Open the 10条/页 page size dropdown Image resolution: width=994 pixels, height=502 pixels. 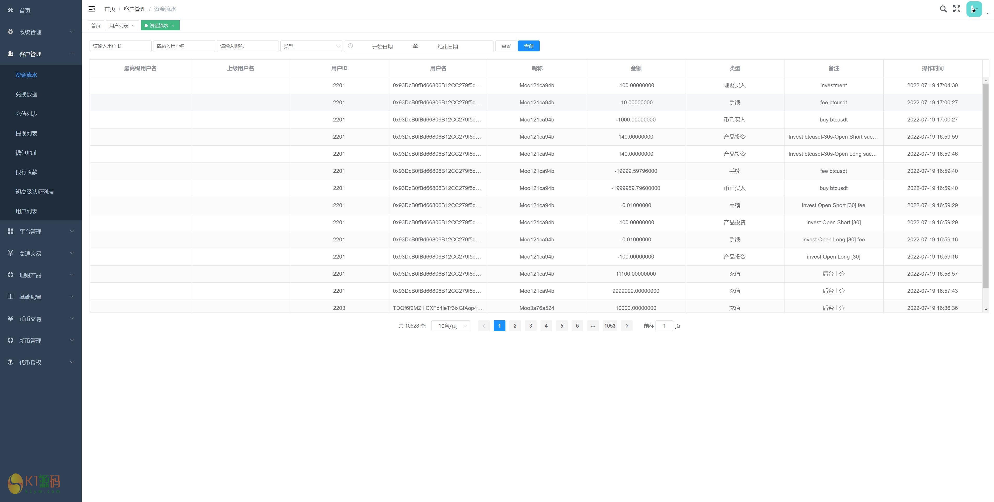[451, 326]
